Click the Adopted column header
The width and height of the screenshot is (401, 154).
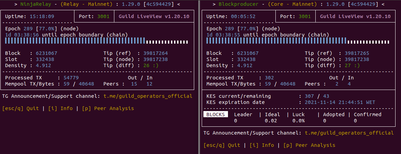(x=334, y=114)
